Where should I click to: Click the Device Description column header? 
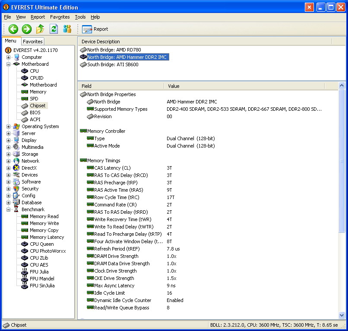[x=205, y=42]
